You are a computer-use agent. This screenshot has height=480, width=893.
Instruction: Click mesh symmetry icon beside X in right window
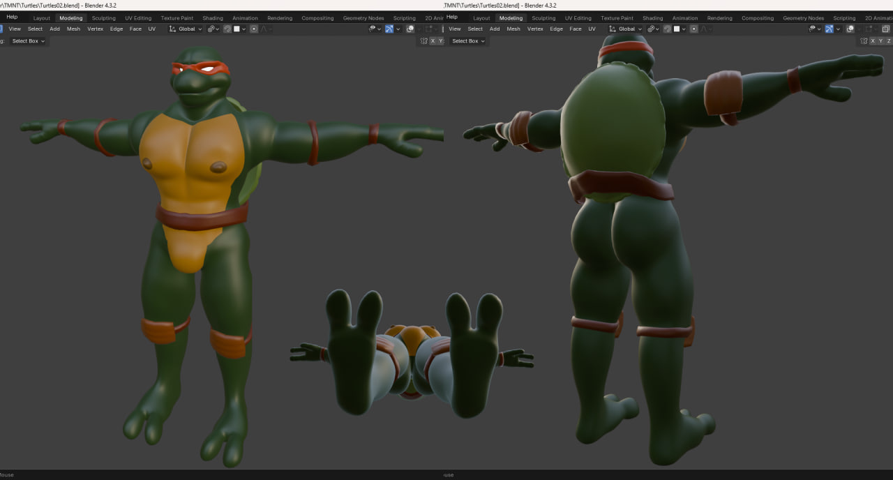pyautogui.click(x=864, y=41)
